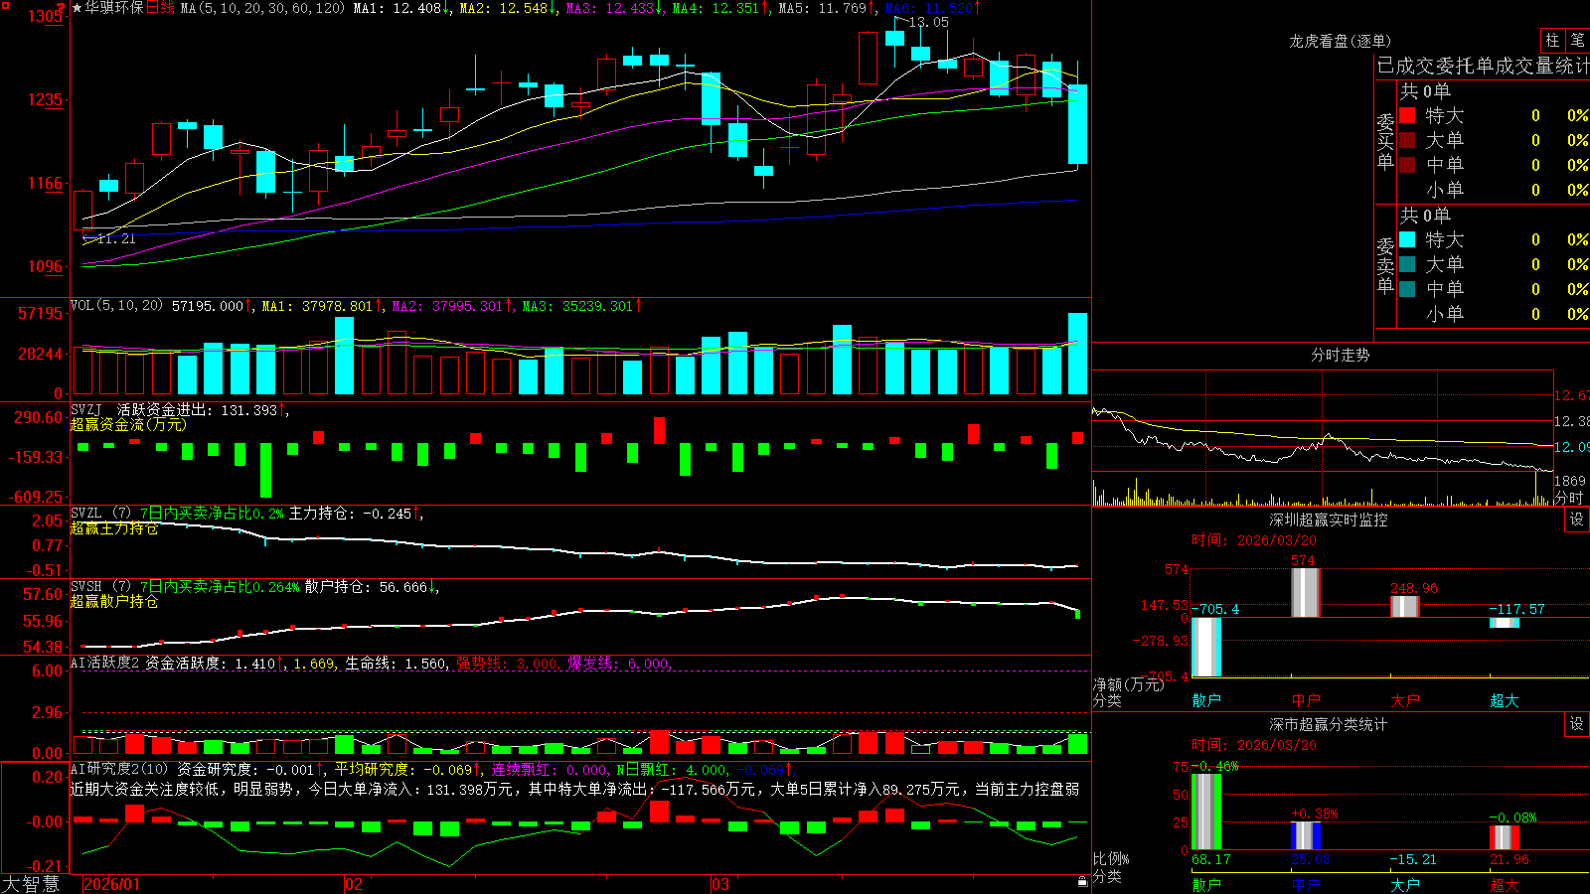Click the -705.4 散户 bar in 实时监控

click(x=1205, y=648)
